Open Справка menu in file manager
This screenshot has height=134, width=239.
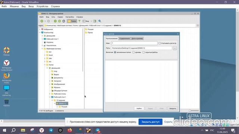coord(80,17)
